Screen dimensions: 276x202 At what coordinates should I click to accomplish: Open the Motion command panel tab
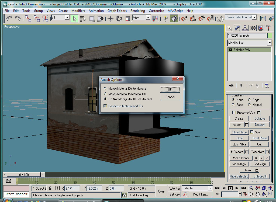point(253,28)
